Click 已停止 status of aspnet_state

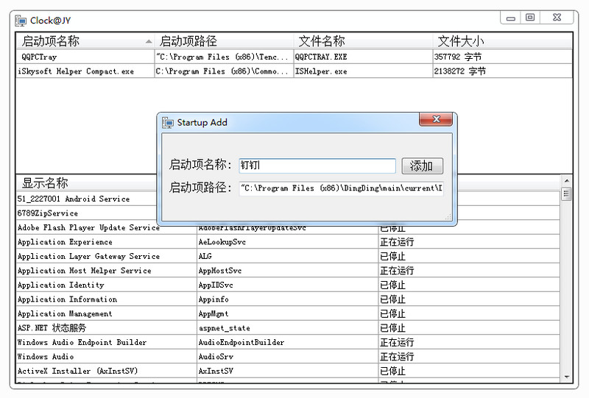[469, 328]
